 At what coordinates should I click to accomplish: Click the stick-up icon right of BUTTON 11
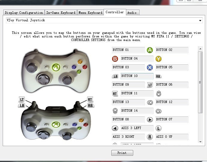click(159, 94)
